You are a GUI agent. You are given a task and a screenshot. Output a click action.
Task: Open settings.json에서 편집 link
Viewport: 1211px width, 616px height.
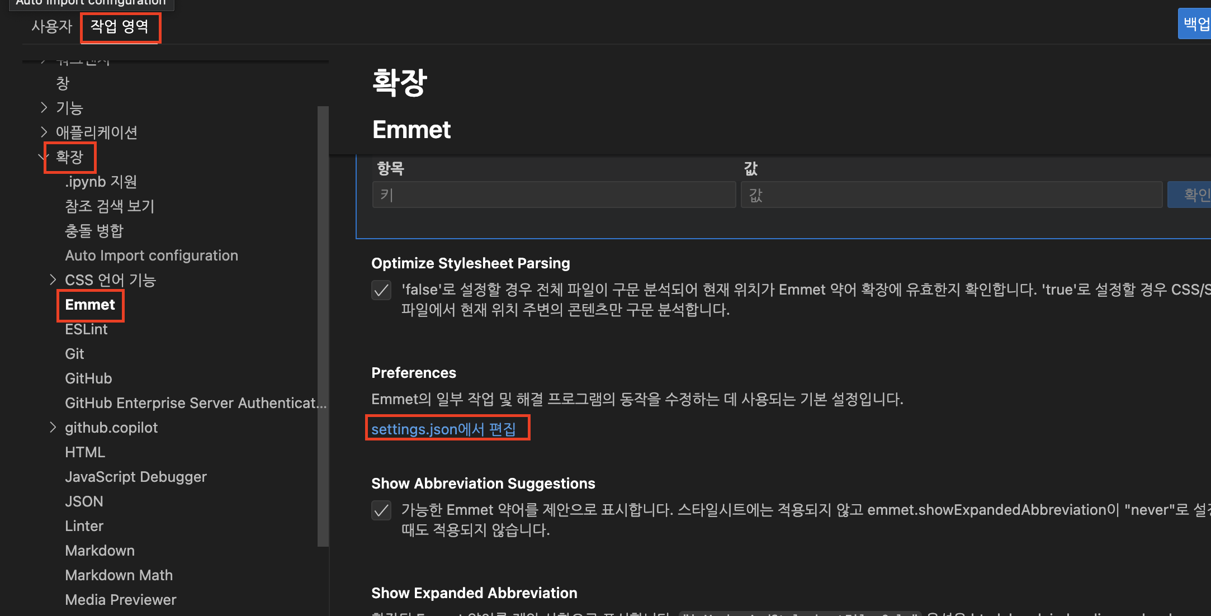coord(443,429)
